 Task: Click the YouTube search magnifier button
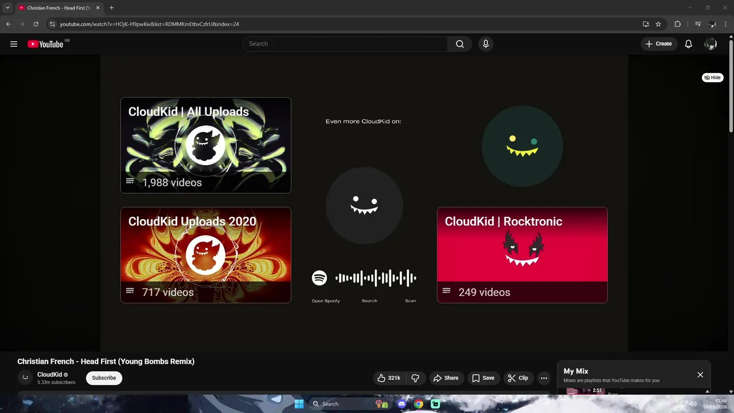[460, 44]
